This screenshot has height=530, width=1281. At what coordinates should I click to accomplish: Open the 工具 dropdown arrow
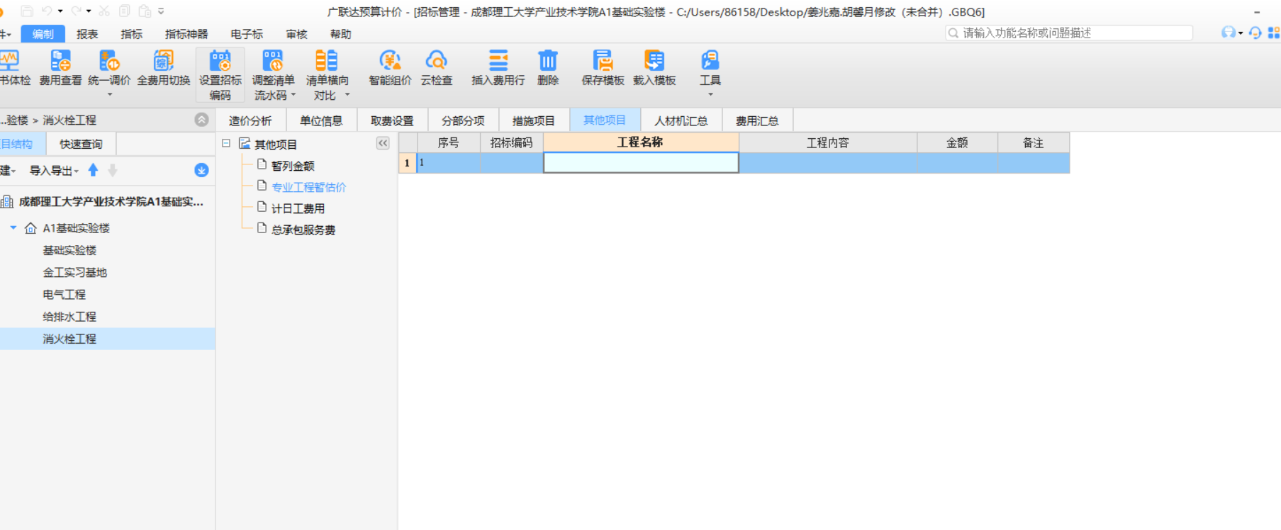pos(710,95)
